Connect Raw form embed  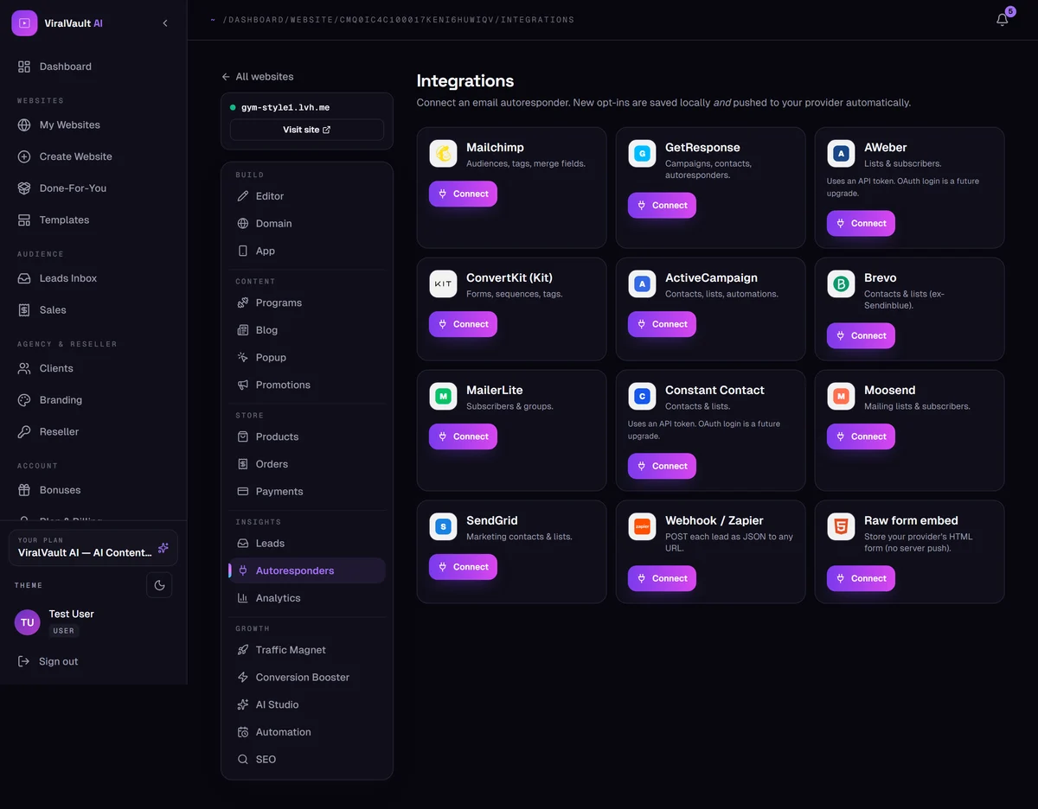coord(861,578)
